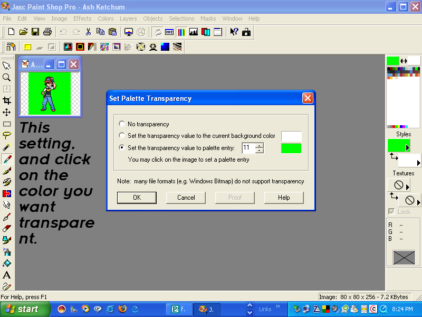Click the Paste clipboard icon
This screenshot has width=422, height=317.
pyautogui.click(x=112, y=32)
